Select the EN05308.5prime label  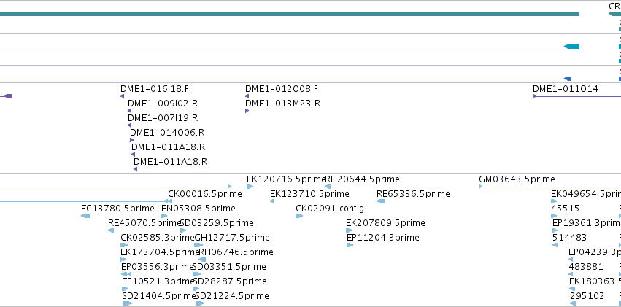pyautogui.click(x=198, y=209)
